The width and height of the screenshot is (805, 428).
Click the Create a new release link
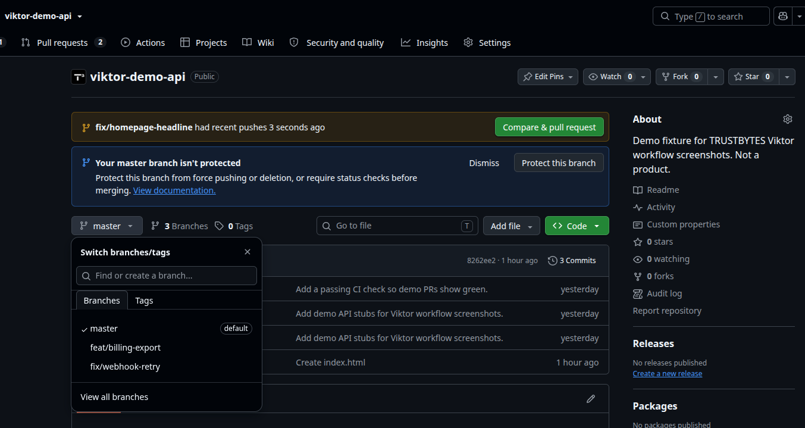(x=668, y=374)
